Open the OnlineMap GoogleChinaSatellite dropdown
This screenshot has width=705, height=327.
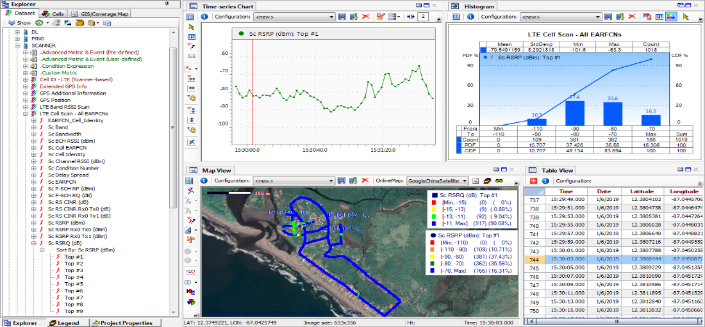tap(438, 181)
